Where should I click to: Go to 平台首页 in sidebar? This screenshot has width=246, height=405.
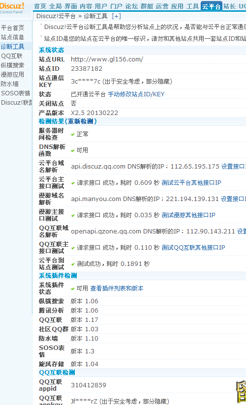(12, 28)
